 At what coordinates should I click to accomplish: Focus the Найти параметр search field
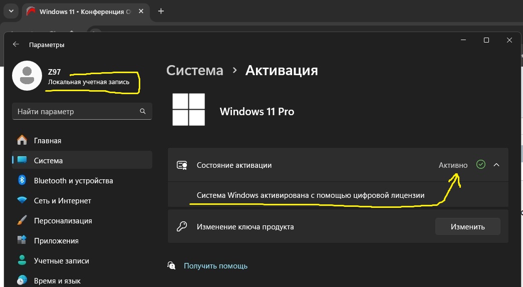(82, 111)
